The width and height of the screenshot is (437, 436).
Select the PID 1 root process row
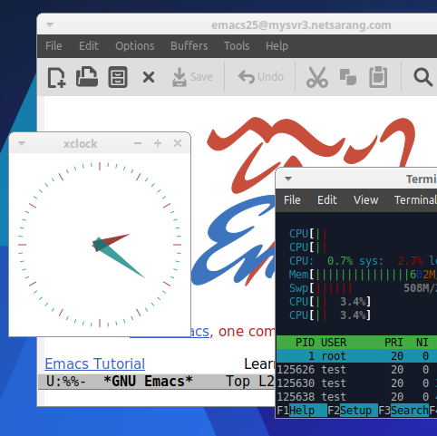point(356,356)
